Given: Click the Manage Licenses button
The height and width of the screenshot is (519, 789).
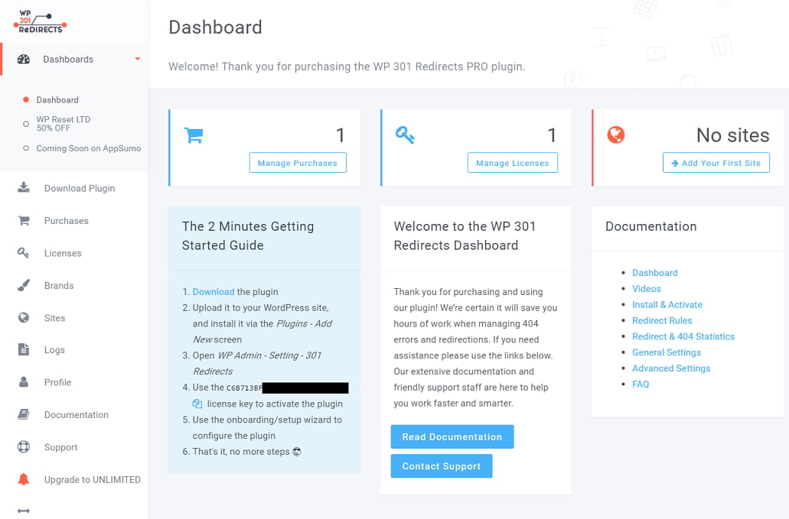Looking at the screenshot, I should (512, 163).
